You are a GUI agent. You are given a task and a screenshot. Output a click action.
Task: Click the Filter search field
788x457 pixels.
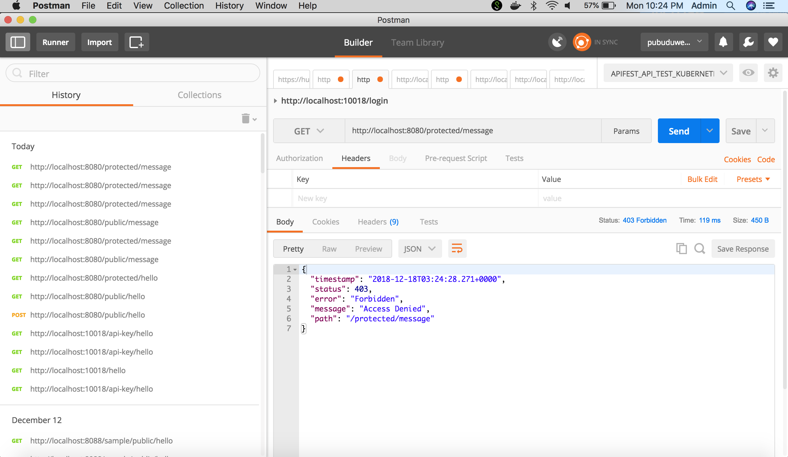pos(133,73)
